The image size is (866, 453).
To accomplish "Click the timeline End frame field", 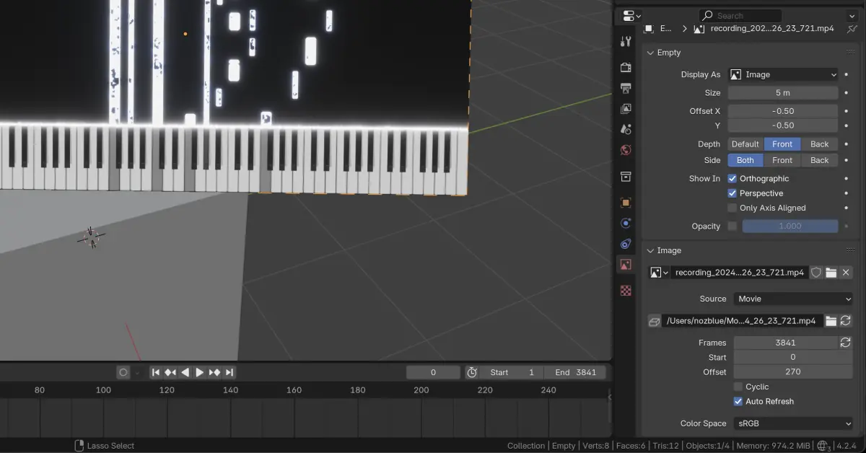I will coord(575,372).
